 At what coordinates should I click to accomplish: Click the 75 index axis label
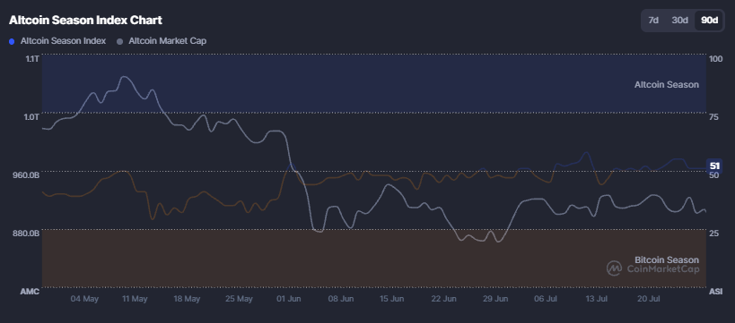coord(713,116)
